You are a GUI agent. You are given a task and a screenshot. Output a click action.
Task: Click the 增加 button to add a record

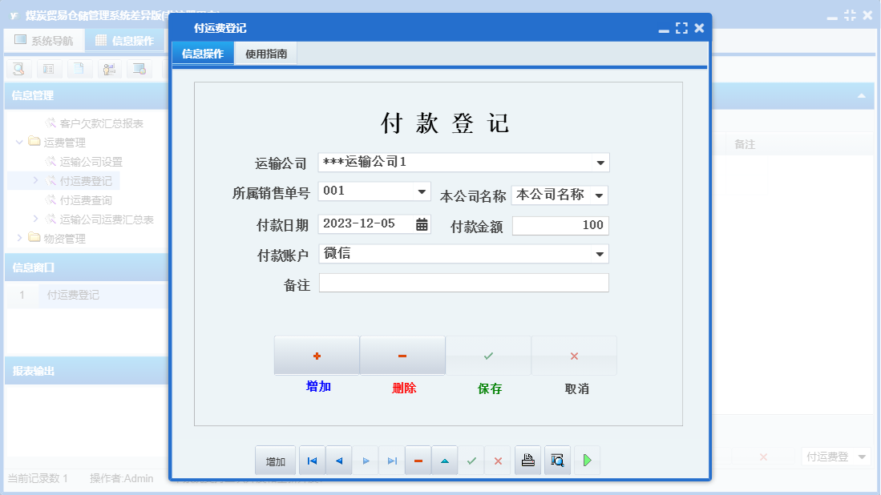coord(317,355)
